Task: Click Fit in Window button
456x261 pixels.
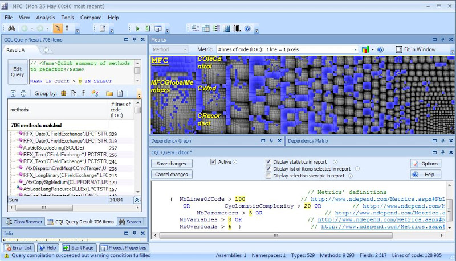Action: (416, 49)
